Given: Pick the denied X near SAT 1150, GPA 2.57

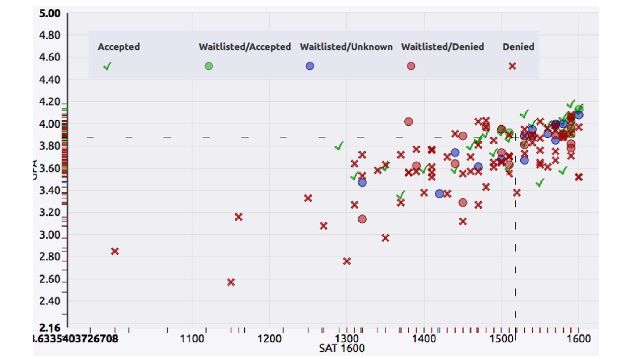Looking at the screenshot, I should 231,282.
